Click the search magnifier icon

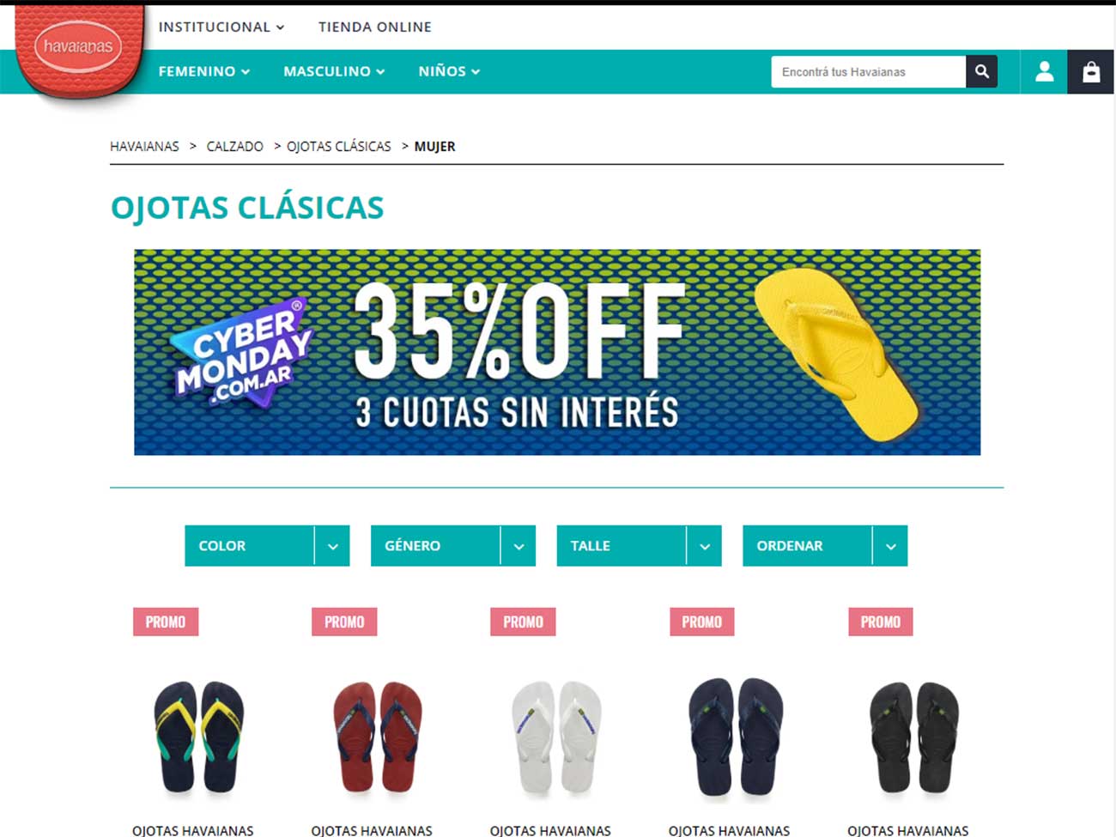click(981, 72)
